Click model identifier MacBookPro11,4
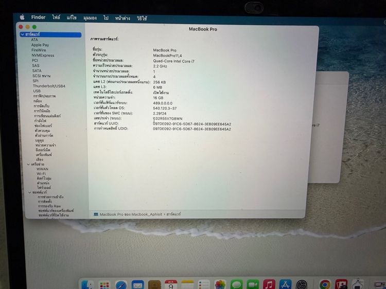386x289 pixels. click(167, 56)
